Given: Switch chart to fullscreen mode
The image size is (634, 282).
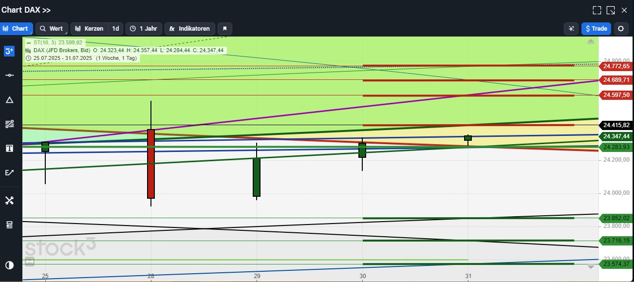Looking at the screenshot, I should (597, 10).
